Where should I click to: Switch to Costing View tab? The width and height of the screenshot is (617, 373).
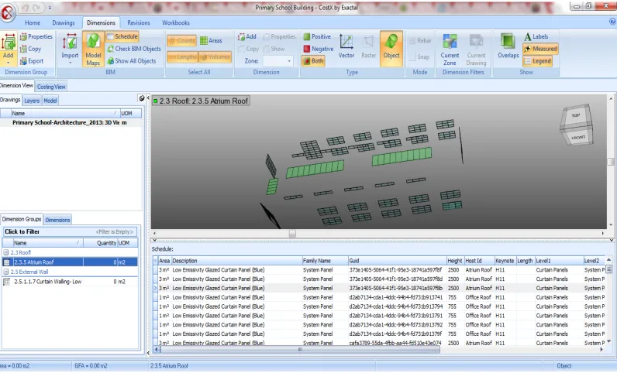point(51,87)
